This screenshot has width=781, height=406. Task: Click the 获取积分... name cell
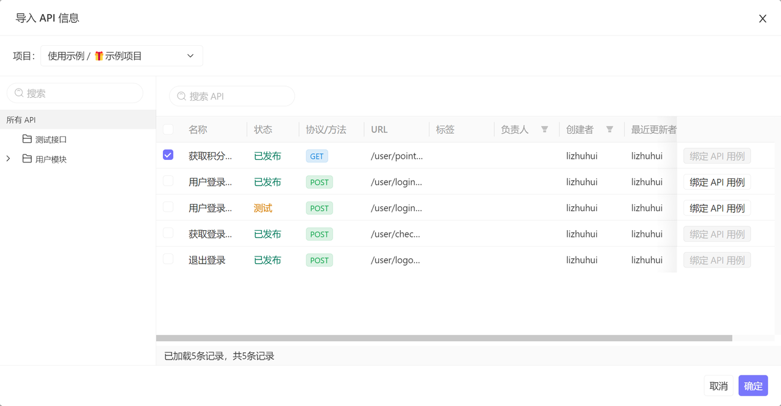coord(211,156)
